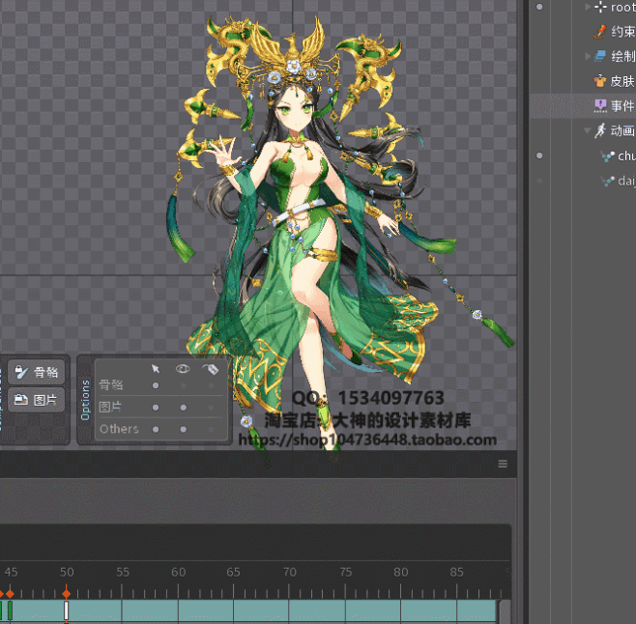This screenshot has width=636, height=624.
Task: Click the 事件 event exclamation icon
Action: coord(600,106)
